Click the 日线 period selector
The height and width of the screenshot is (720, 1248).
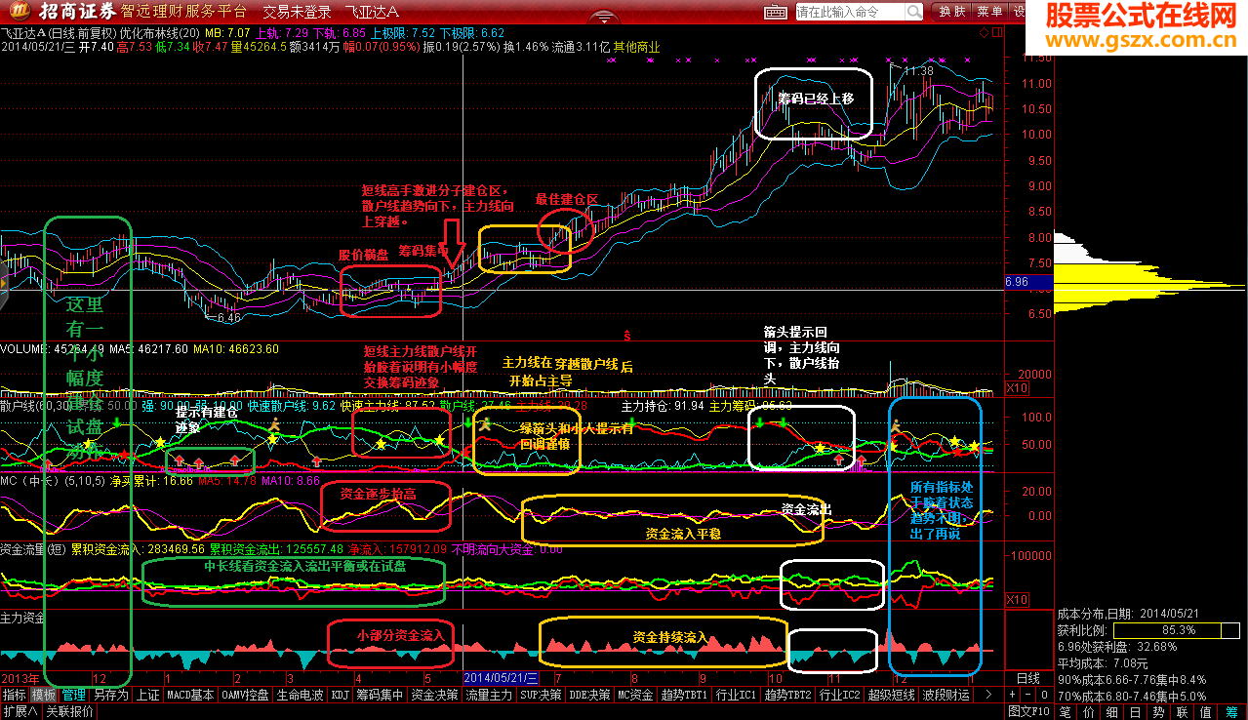click(1028, 678)
